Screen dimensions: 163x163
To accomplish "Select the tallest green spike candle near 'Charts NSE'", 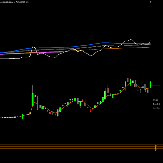I will click(33, 99).
